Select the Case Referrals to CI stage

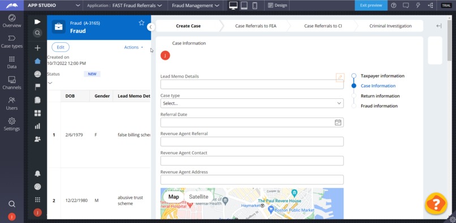coord(323,26)
